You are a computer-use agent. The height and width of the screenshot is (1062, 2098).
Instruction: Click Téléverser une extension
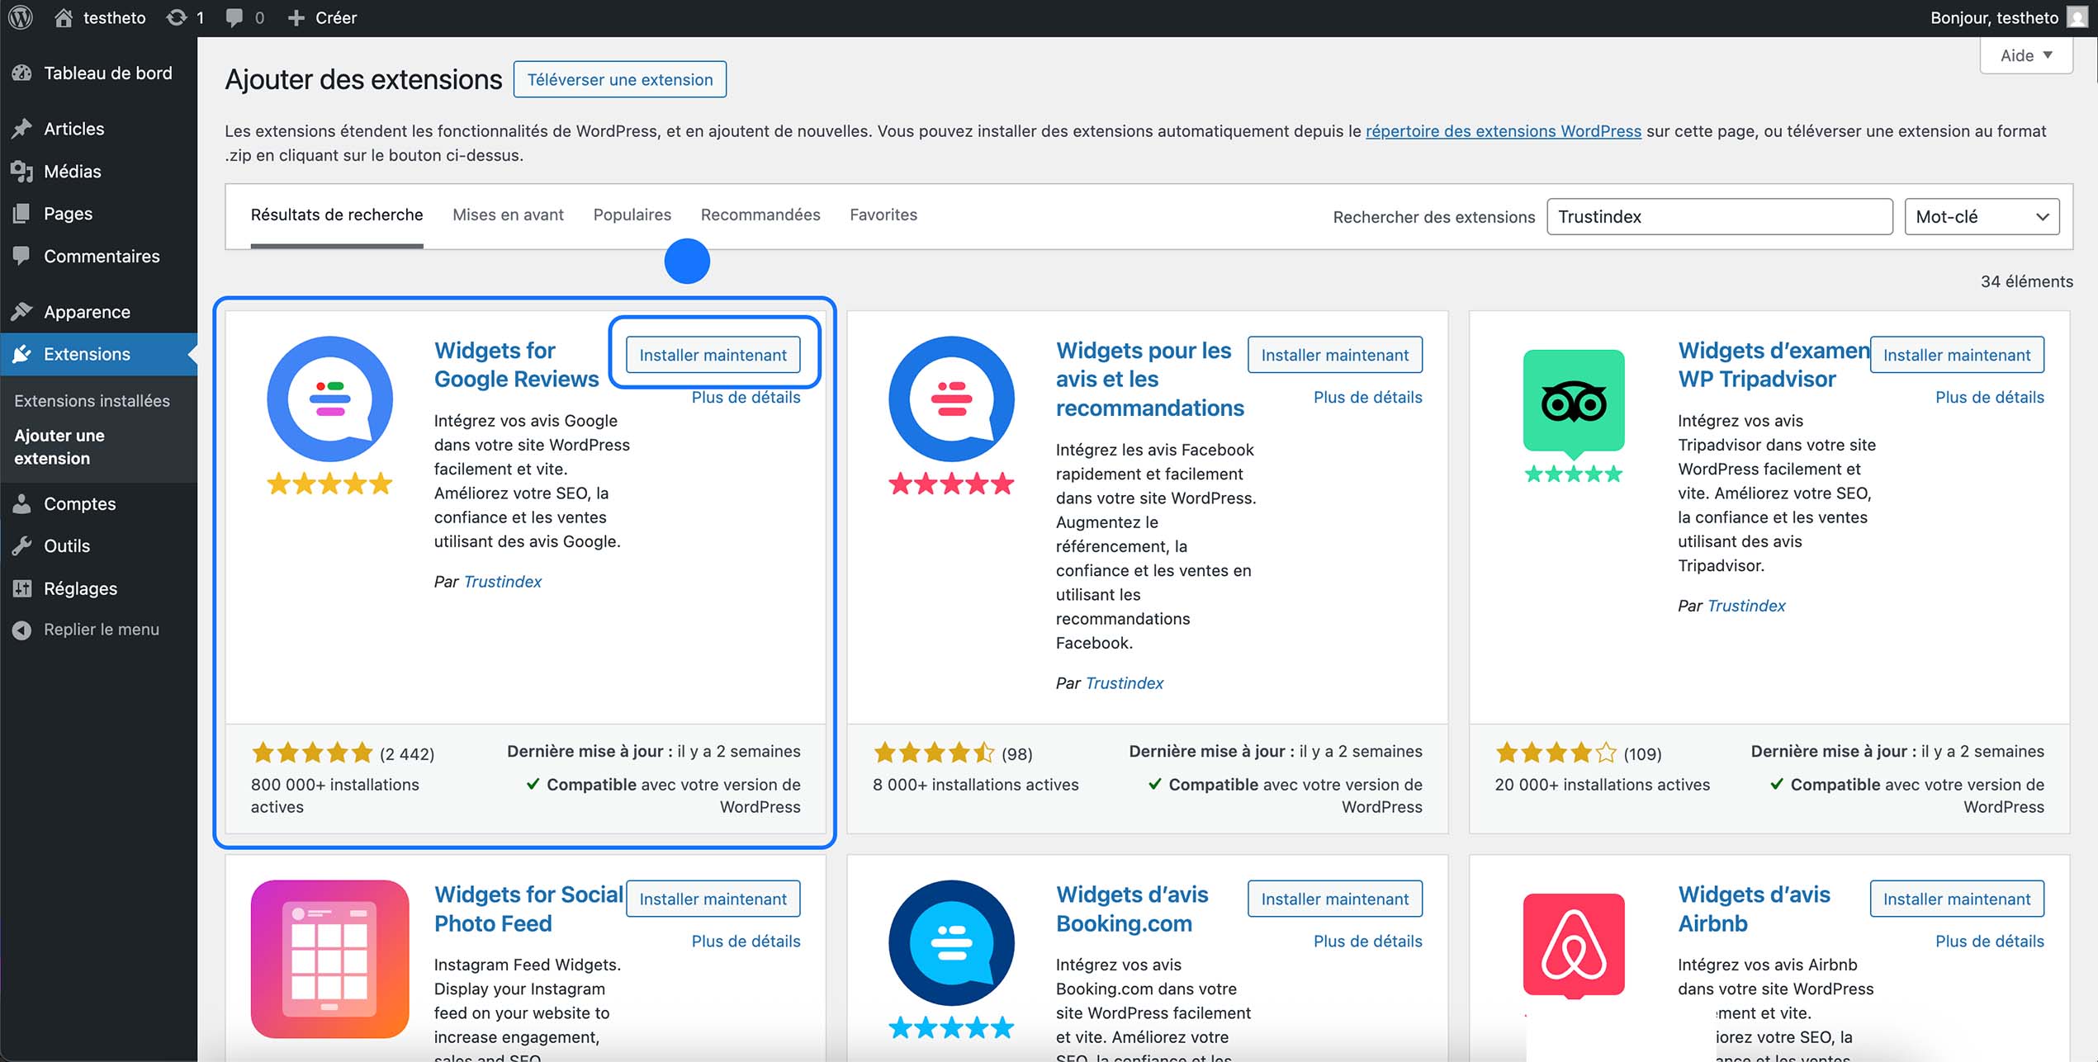pyautogui.click(x=619, y=79)
